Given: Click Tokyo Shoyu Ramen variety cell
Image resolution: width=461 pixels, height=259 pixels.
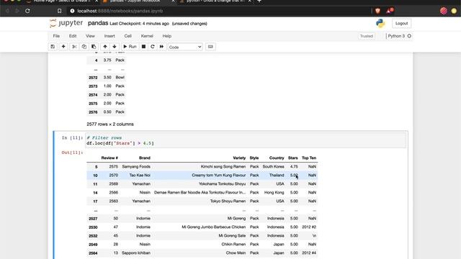Looking at the screenshot, I should (228, 201).
